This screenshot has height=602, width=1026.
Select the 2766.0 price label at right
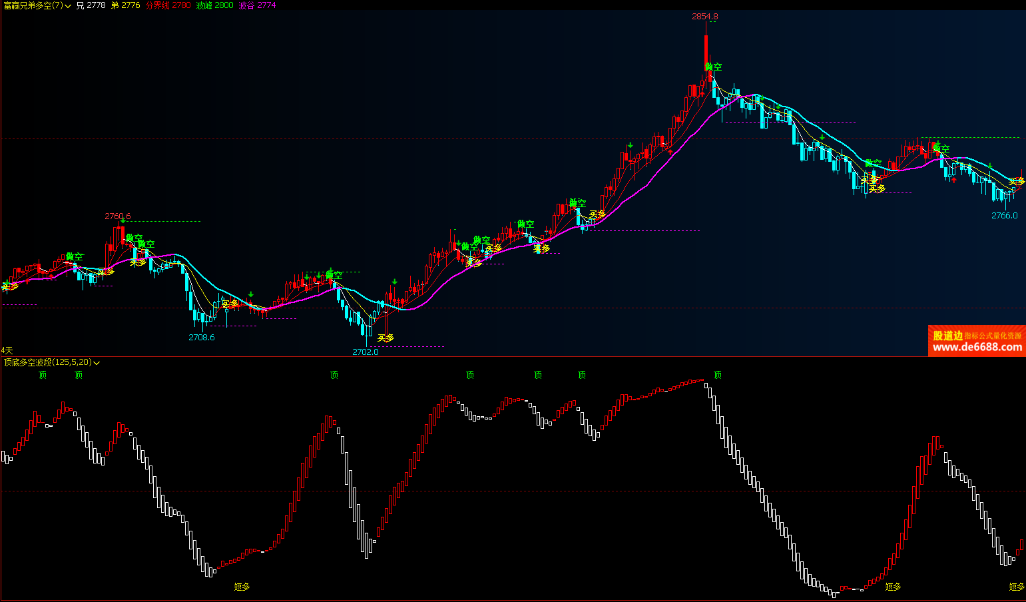point(1004,216)
